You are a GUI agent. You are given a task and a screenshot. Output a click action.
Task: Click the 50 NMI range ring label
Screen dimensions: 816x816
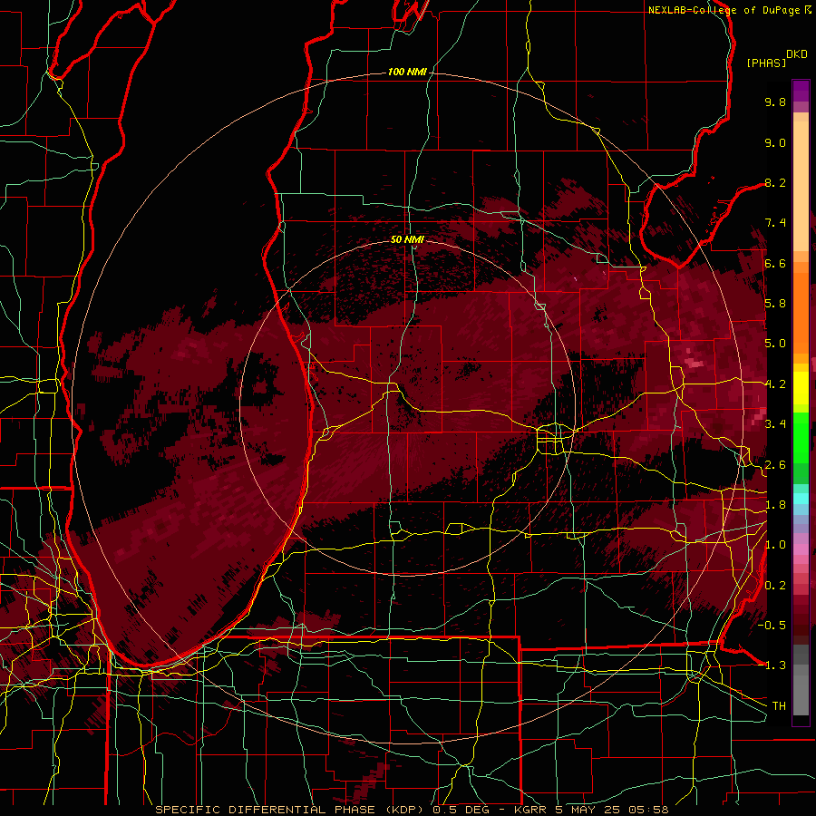pos(407,239)
